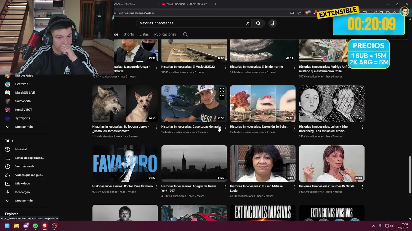Image resolution: width=412 pixels, height=231 pixels.
Task: Open Julius y Ethel Rosenberg thumbnail
Action: [x=332, y=104]
